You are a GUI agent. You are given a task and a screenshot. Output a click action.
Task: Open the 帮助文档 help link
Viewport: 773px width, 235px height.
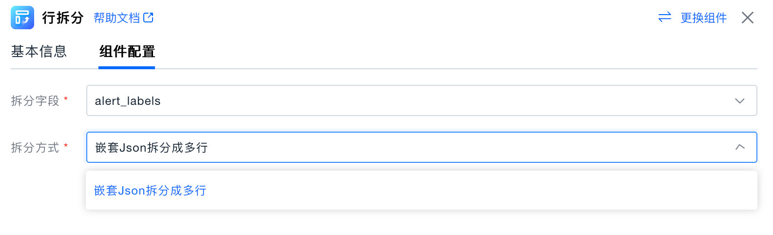[x=117, y=18]
